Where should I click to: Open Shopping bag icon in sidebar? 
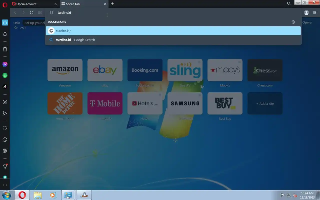(x=5, y=49)
